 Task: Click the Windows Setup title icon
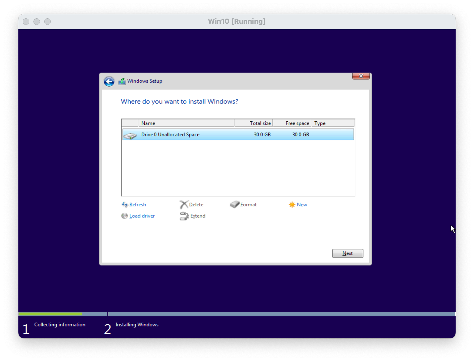pyautogui.click(x=122, y=81)
